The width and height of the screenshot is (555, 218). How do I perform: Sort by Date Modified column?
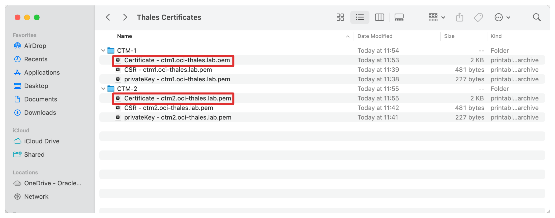pyautogui.click(x=375, y=36)
